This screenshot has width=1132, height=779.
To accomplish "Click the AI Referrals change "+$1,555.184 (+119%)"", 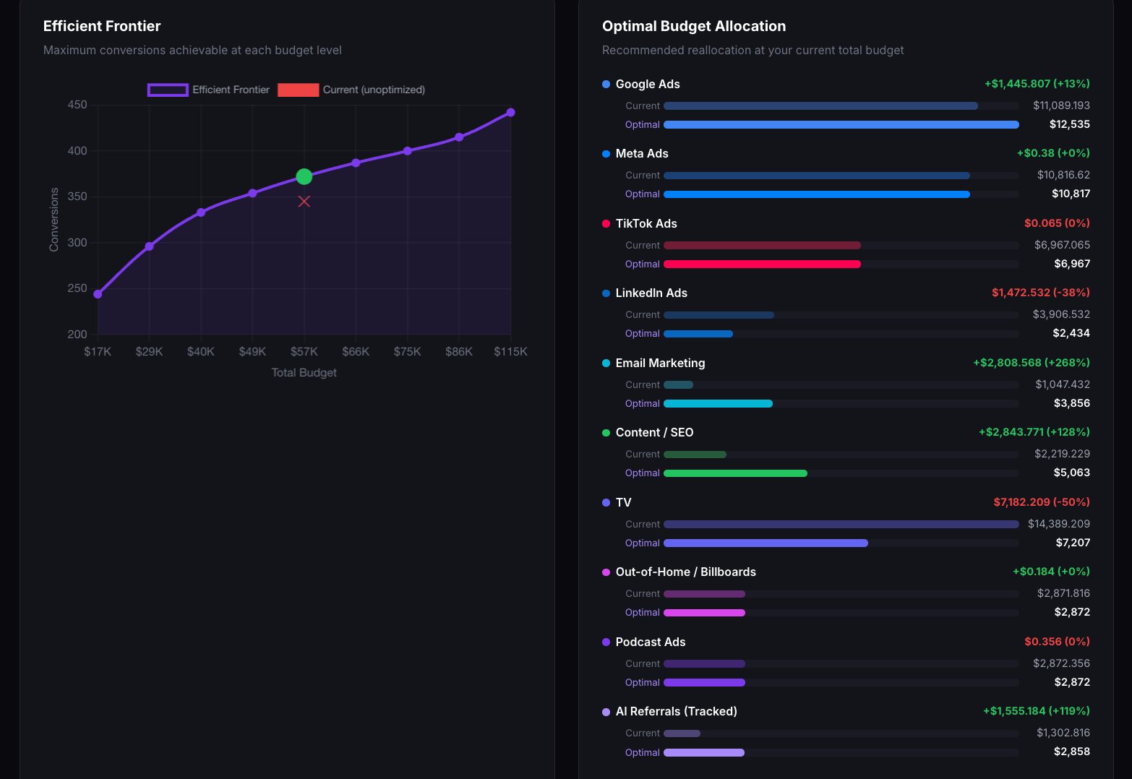I will [1037, 711].
